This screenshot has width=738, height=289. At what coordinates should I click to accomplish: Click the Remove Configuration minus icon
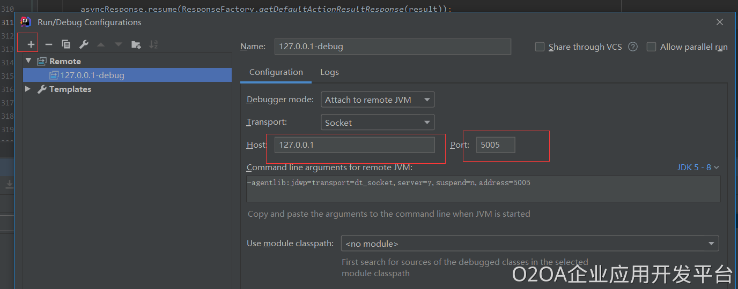pyautogui.click(x=49, y=44)
